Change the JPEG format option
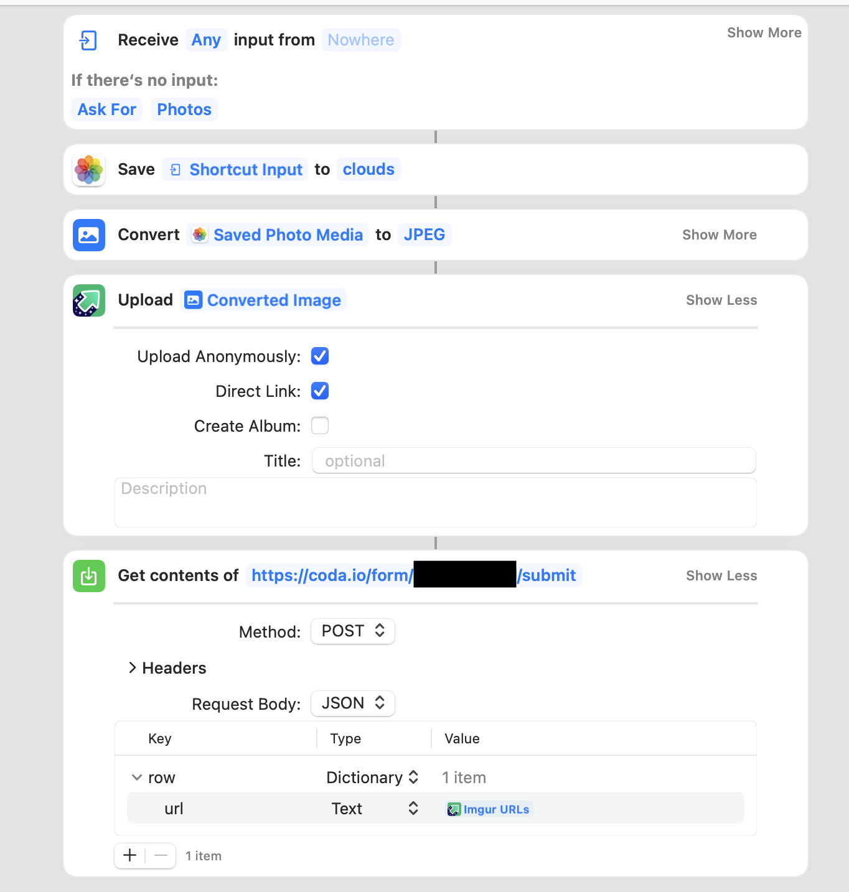The image size is (849, 892). [x=424, y=235]
